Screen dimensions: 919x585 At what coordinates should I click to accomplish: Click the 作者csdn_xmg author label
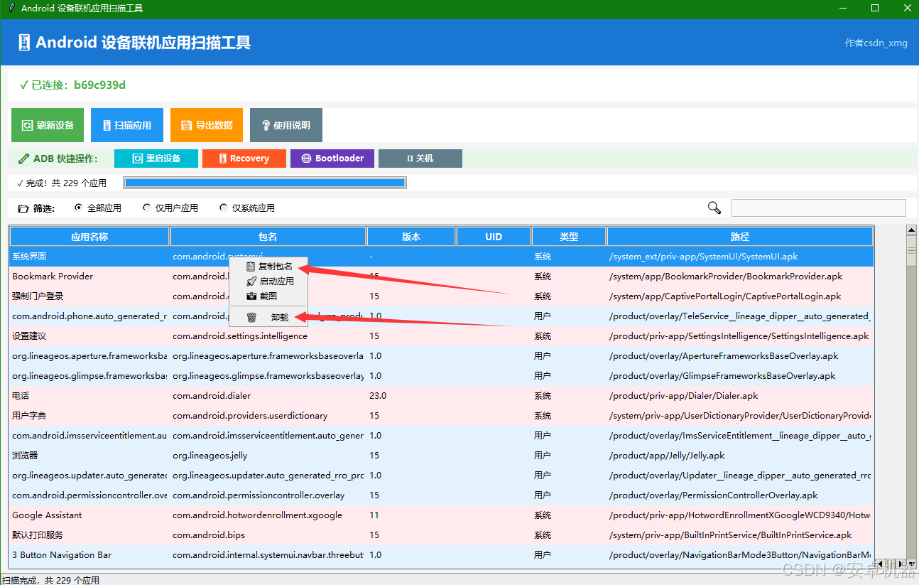click(876, 43)
